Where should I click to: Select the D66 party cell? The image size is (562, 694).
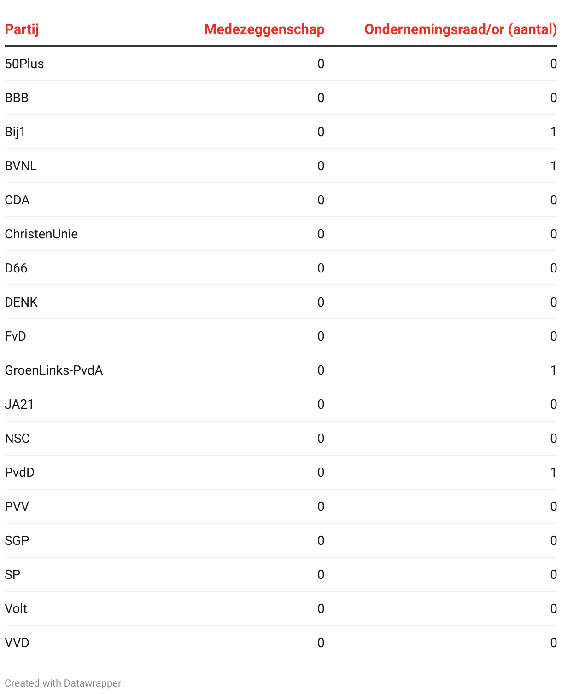16,268
